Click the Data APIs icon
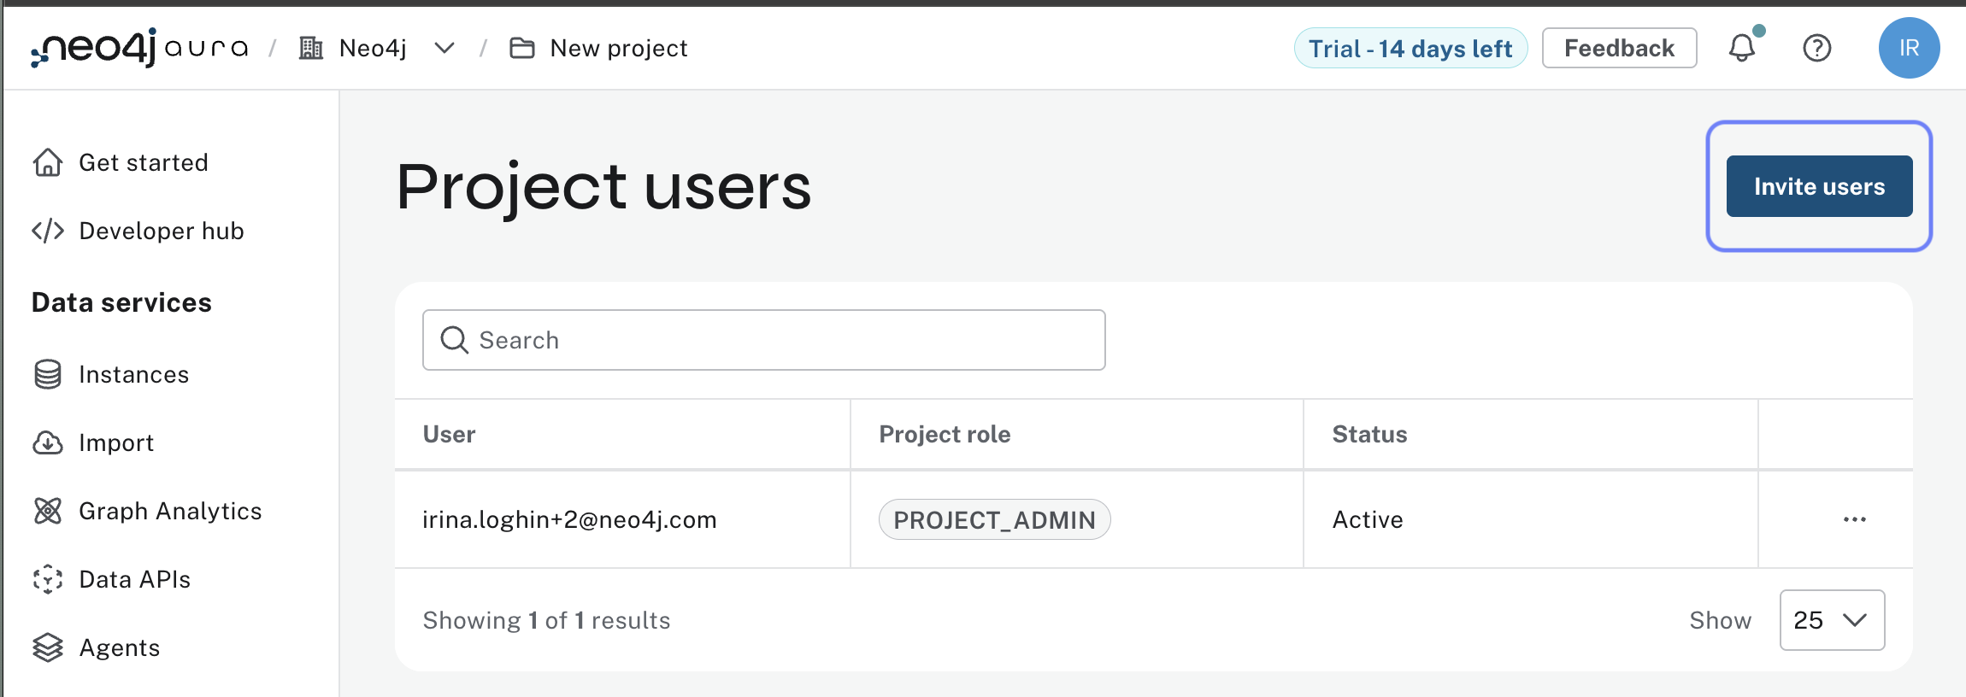The height and width of the screenshot is (697, 1966). pyautogui.click(x=48, y=579)
